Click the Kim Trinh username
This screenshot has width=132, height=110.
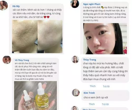[x=89, y=93]
